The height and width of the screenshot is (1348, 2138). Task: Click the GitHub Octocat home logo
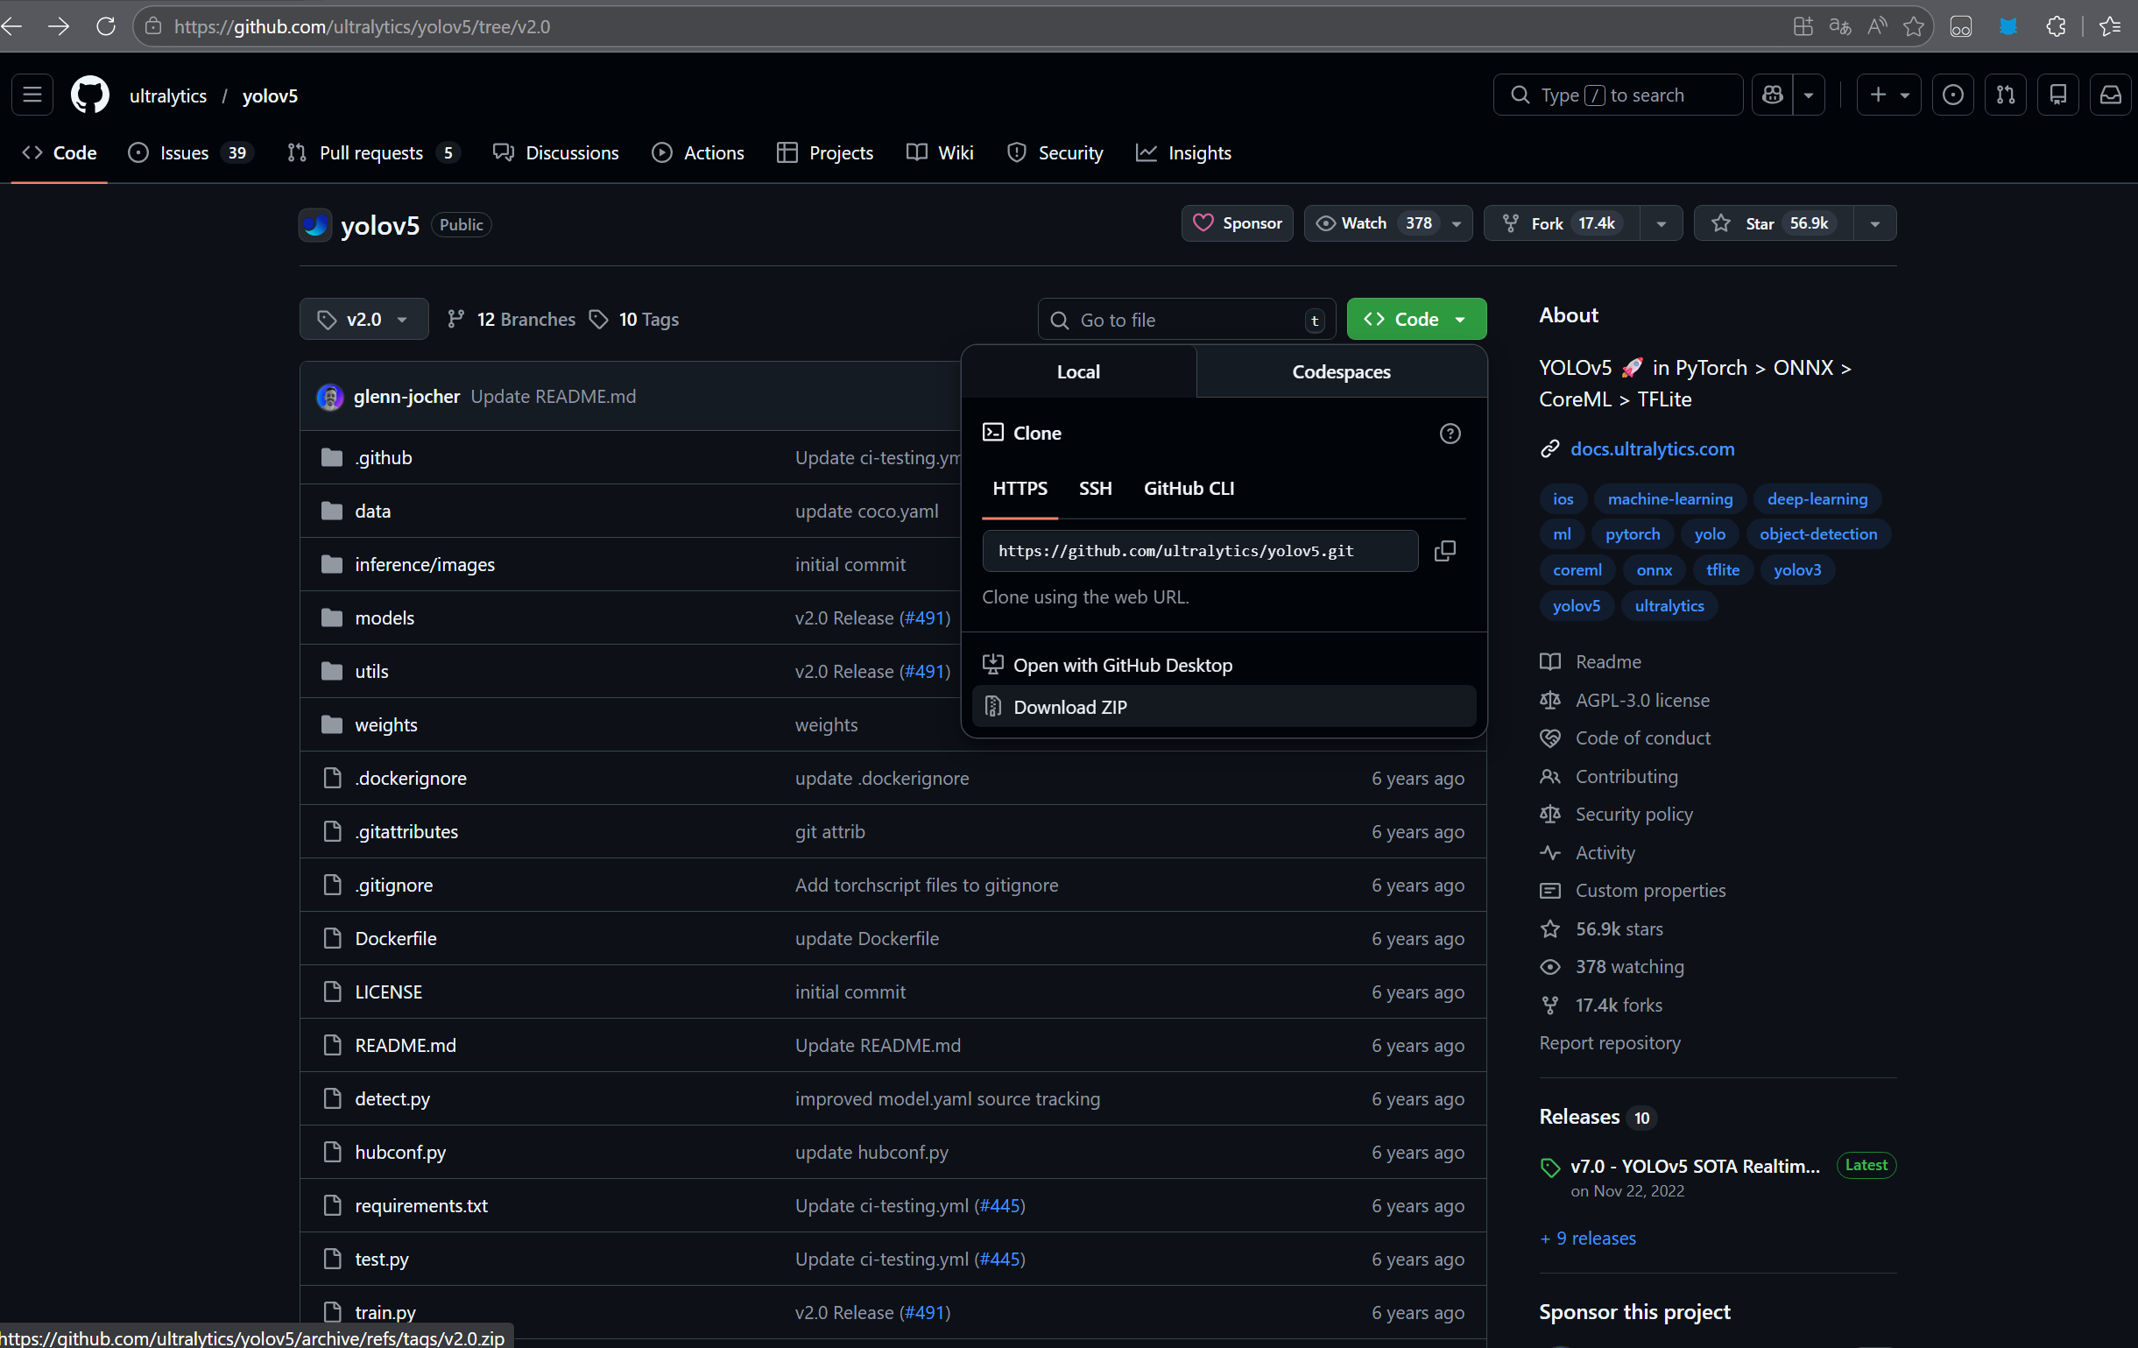tap(89, 95)
